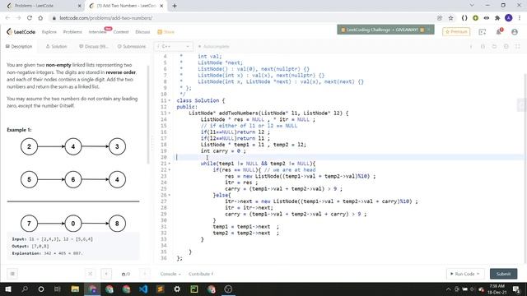
Task: Open Visual Studio Code from taskbar
Action: pyautogui.click(x=143, y=289)
